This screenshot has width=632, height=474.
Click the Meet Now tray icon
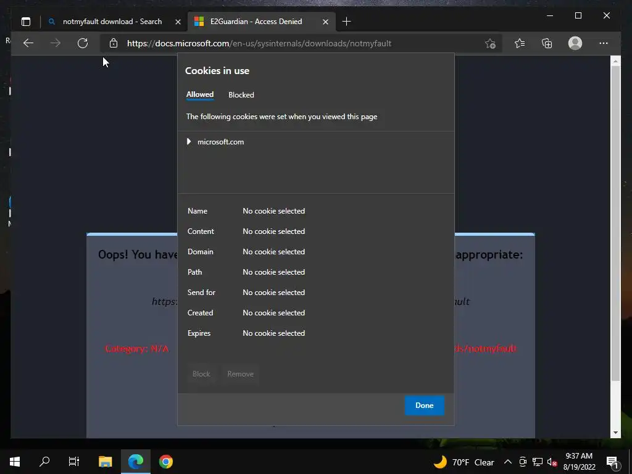[x=523, y=462]
